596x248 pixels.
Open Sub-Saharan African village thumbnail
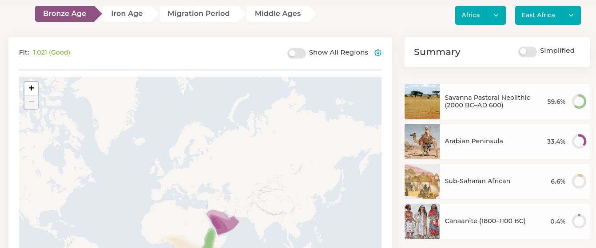pos(422,181)
